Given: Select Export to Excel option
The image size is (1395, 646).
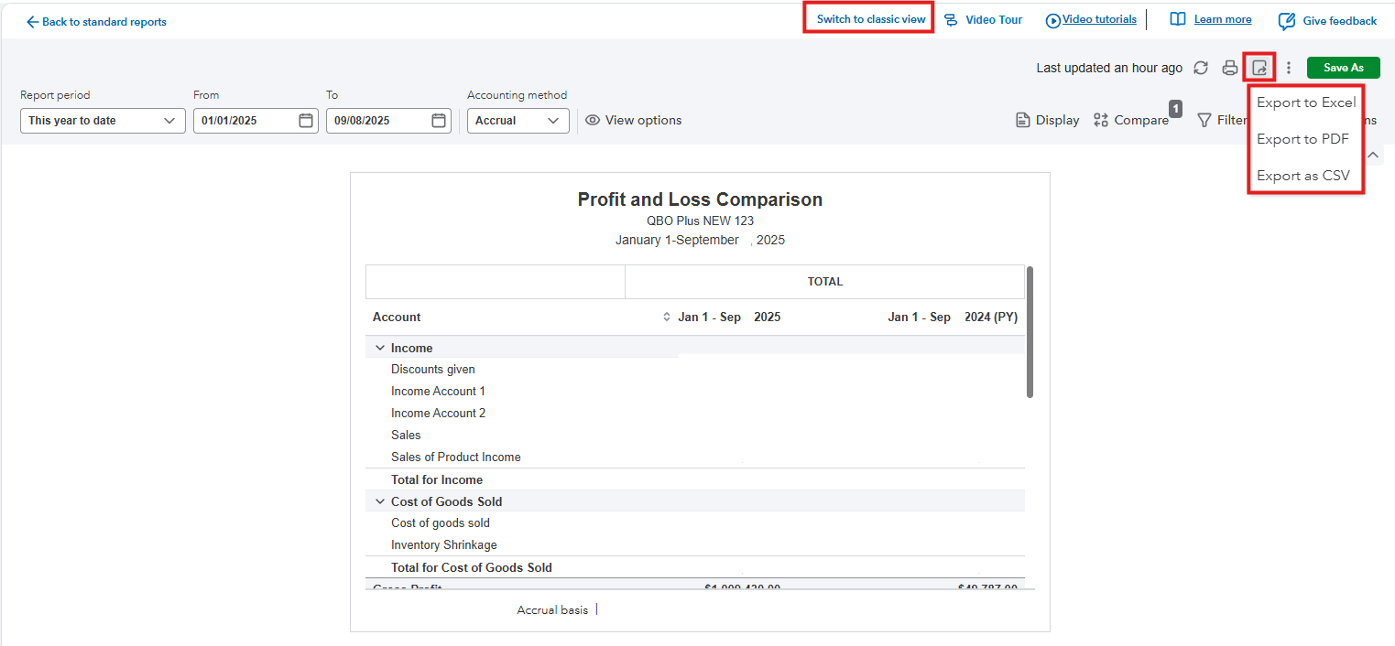Looking at the screenshot, I should tap(1306, 102).
